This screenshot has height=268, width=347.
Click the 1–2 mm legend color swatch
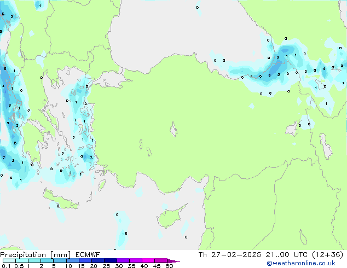tap(34, 261)
